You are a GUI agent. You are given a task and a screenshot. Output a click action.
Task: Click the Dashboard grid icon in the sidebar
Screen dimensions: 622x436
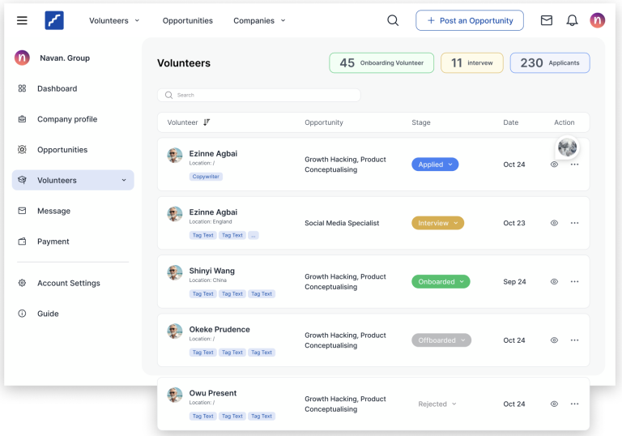click(x=22, y=88)
